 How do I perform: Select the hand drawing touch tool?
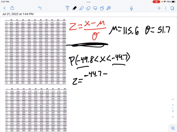click(102, 8)
